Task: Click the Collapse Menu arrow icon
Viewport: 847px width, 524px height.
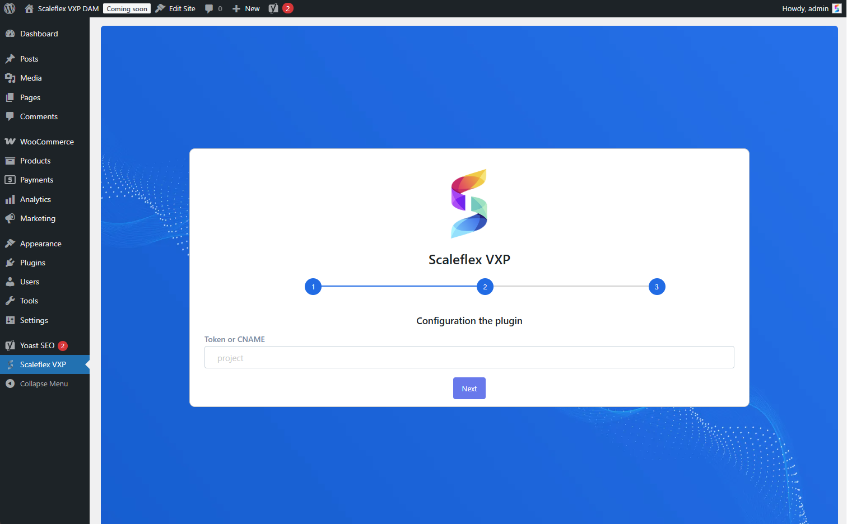Action: click(x=10, y=383)
